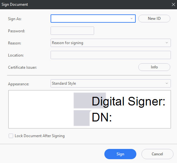177x163 pixels.
Task: Click the New ID button
Action: (154, 19)
